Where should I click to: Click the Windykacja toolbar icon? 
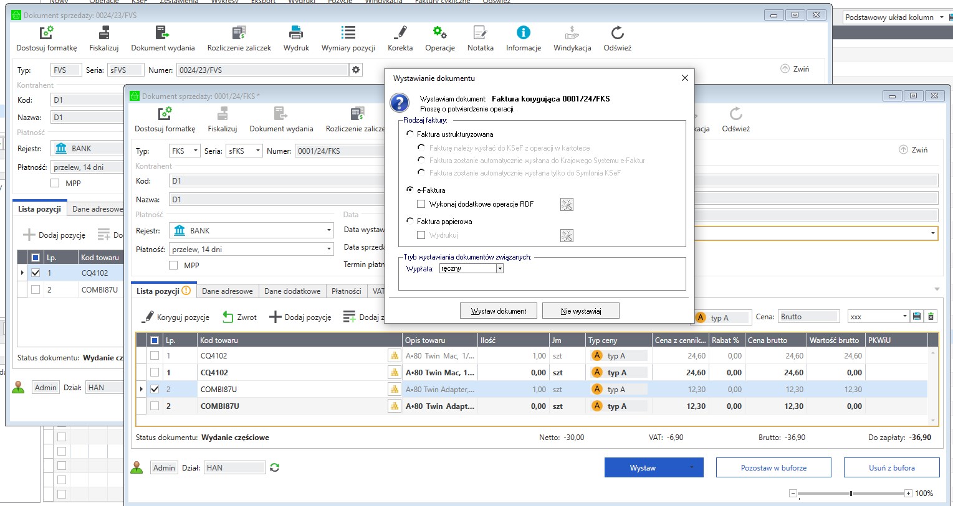coord(572,33)
